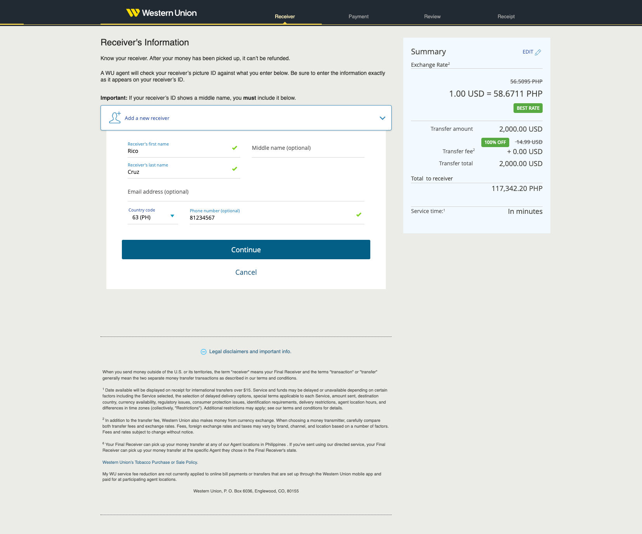This screenshot has width=642, height=534.
Task: Go to the Review step tab
Action: point(432,16)
